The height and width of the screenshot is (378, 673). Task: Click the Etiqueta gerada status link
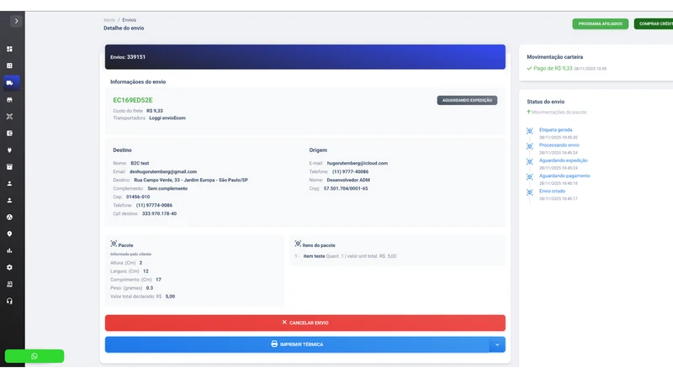(x=555, y=130)
